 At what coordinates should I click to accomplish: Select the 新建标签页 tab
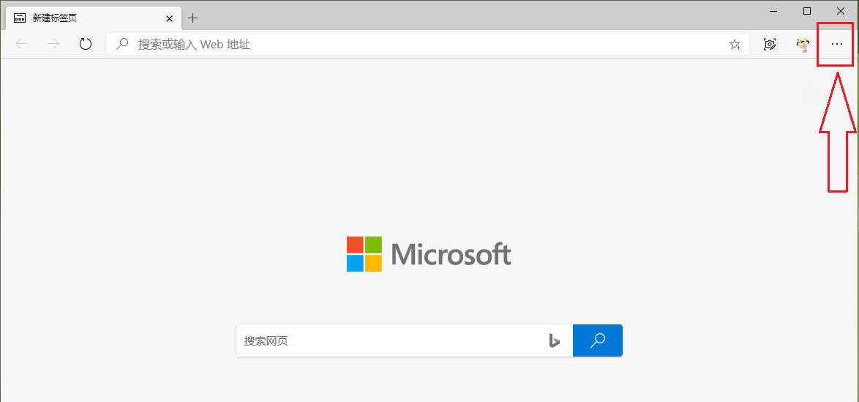pos(88,18)
